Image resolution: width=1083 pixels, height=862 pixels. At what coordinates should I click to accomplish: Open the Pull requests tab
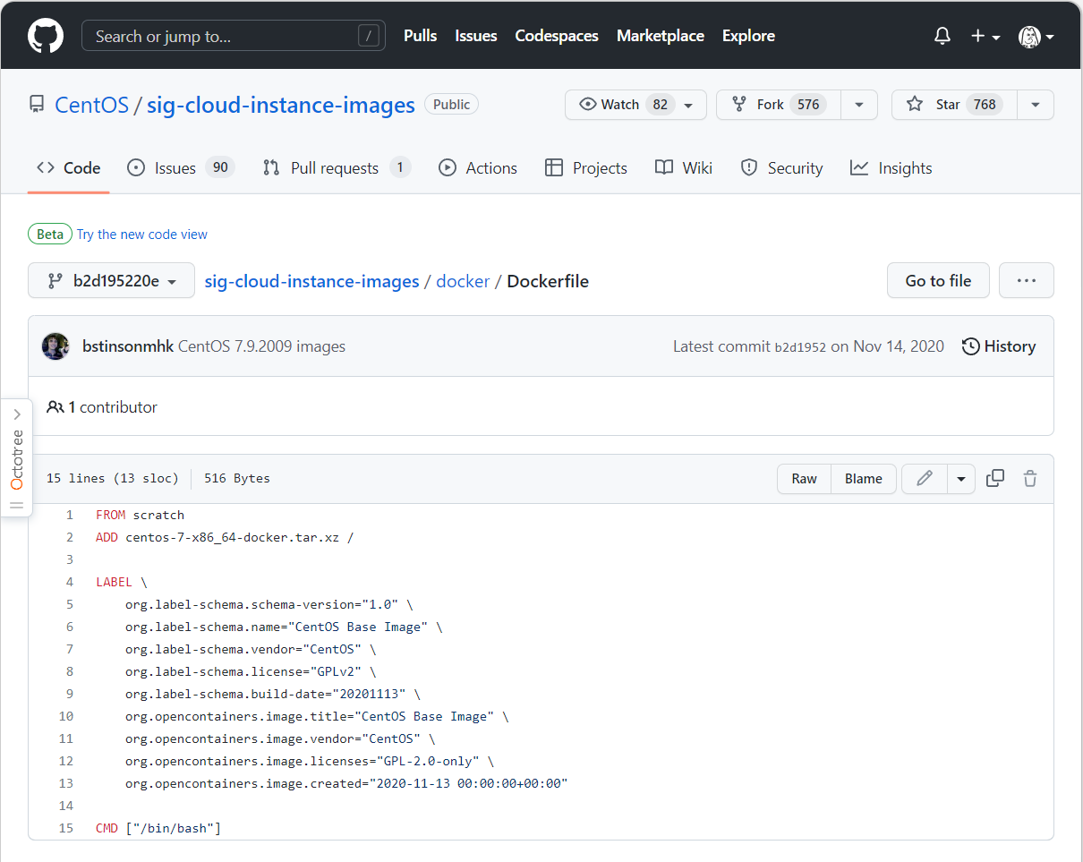pos(336,168)
